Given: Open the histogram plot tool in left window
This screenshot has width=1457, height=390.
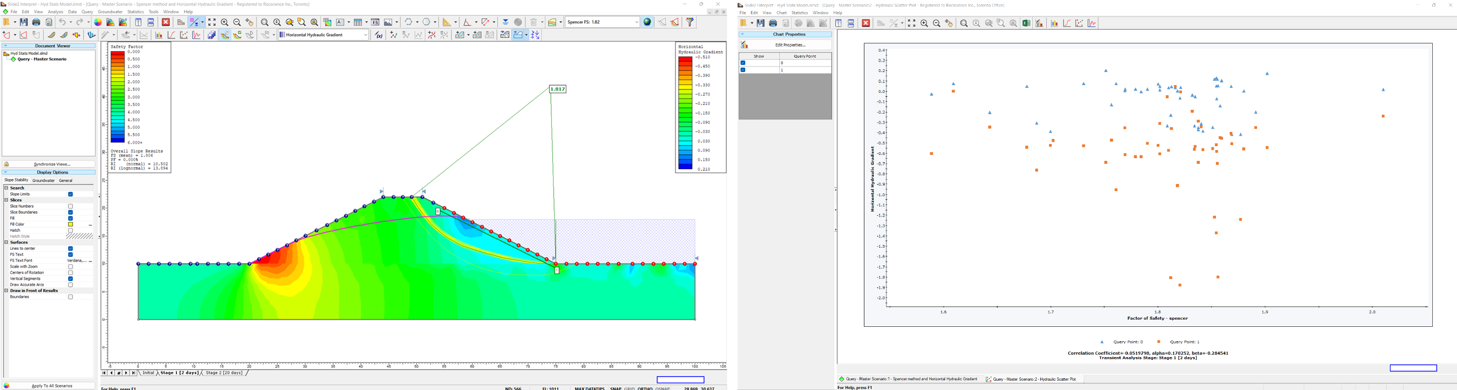Looking at the screenshot, I should click(x=159, y=35).
